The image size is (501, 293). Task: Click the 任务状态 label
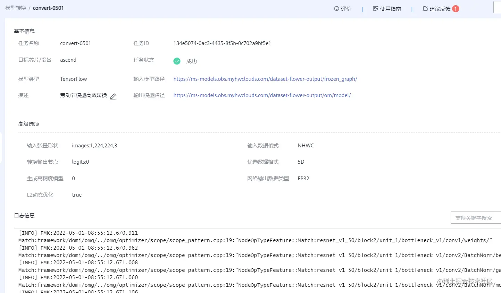144,60
